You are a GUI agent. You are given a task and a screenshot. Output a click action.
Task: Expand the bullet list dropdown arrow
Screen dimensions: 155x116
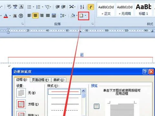pos(33,7)
